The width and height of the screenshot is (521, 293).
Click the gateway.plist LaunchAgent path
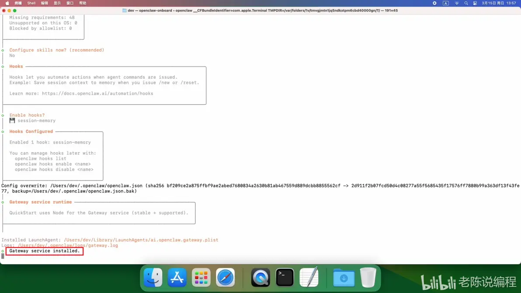coord(141,240)
